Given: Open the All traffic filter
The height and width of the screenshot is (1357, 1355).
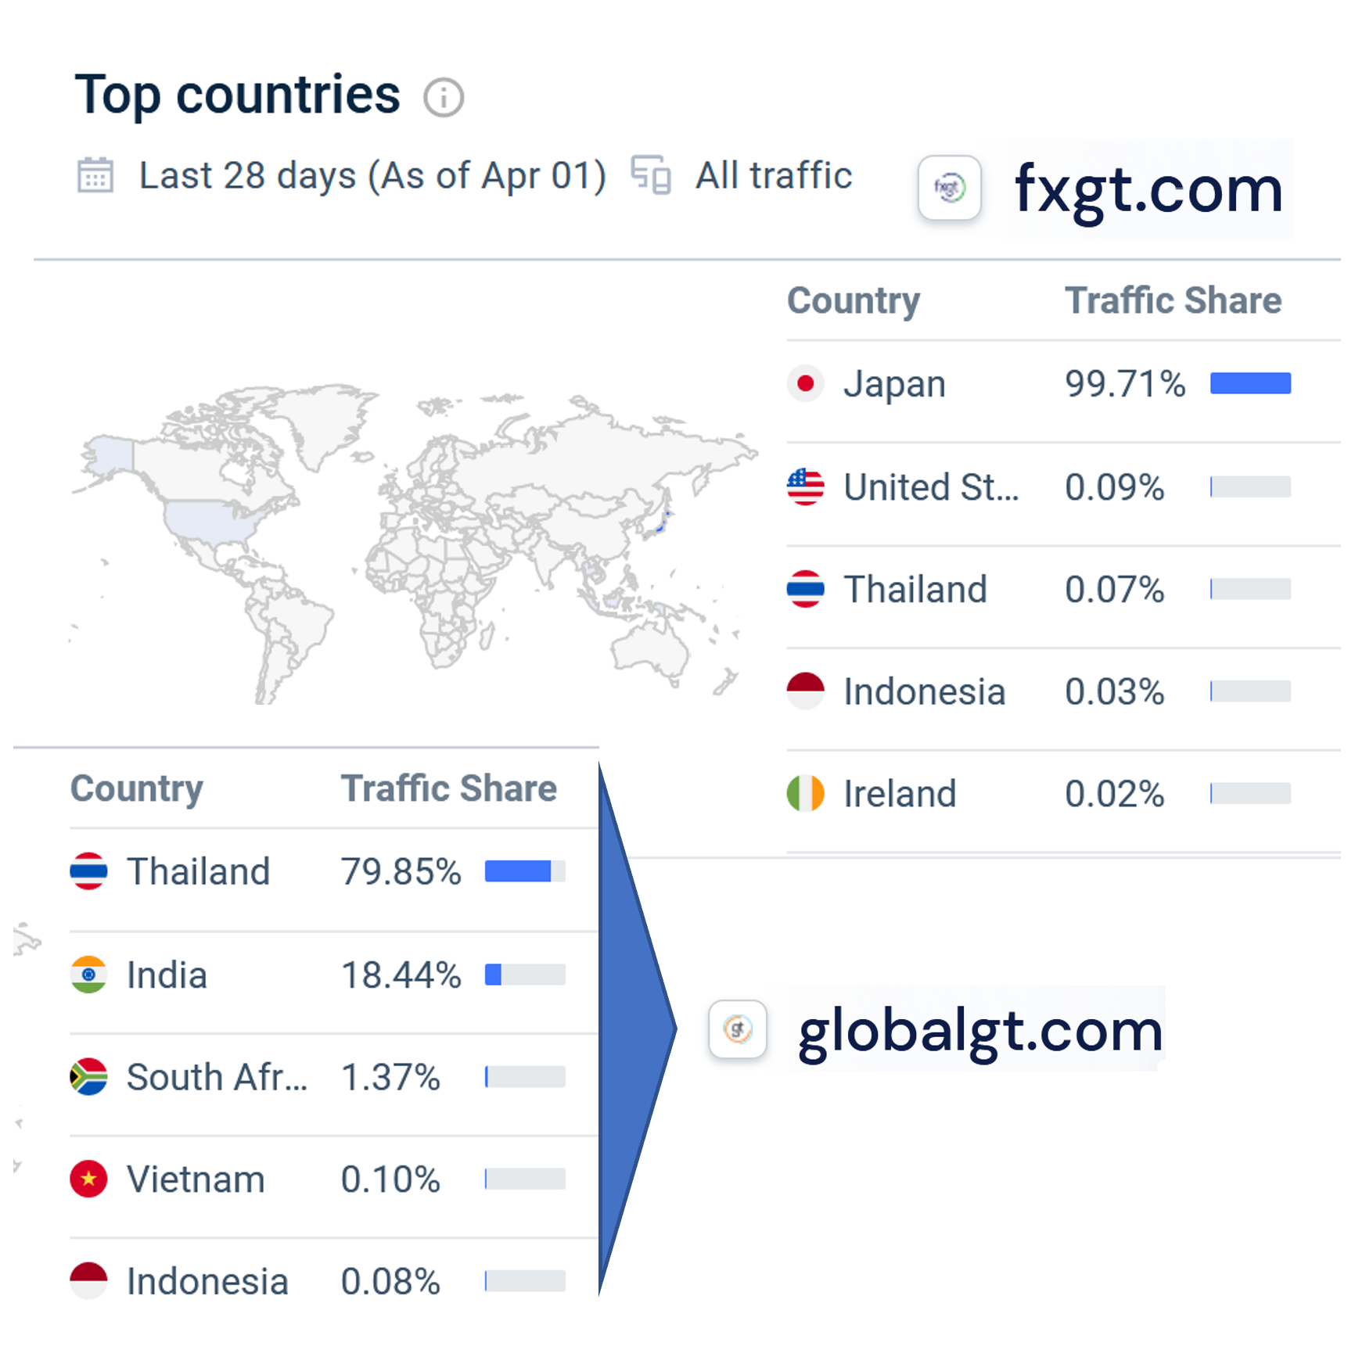Looking at the screenshot, I should click(773, 175).
